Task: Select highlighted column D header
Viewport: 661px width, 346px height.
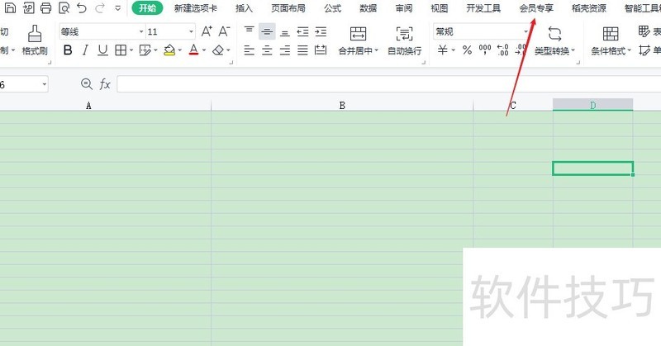Action: coord(592,105)
